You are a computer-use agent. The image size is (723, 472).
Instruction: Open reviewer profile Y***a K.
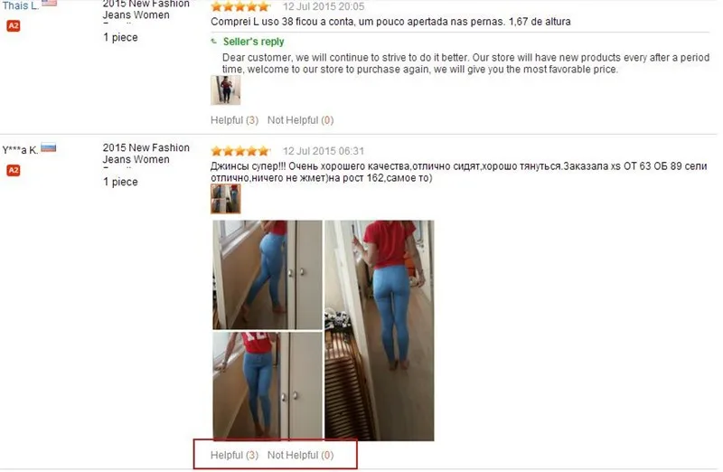tap(20, 150)
